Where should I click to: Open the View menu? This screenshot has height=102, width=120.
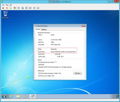point(7,5)
